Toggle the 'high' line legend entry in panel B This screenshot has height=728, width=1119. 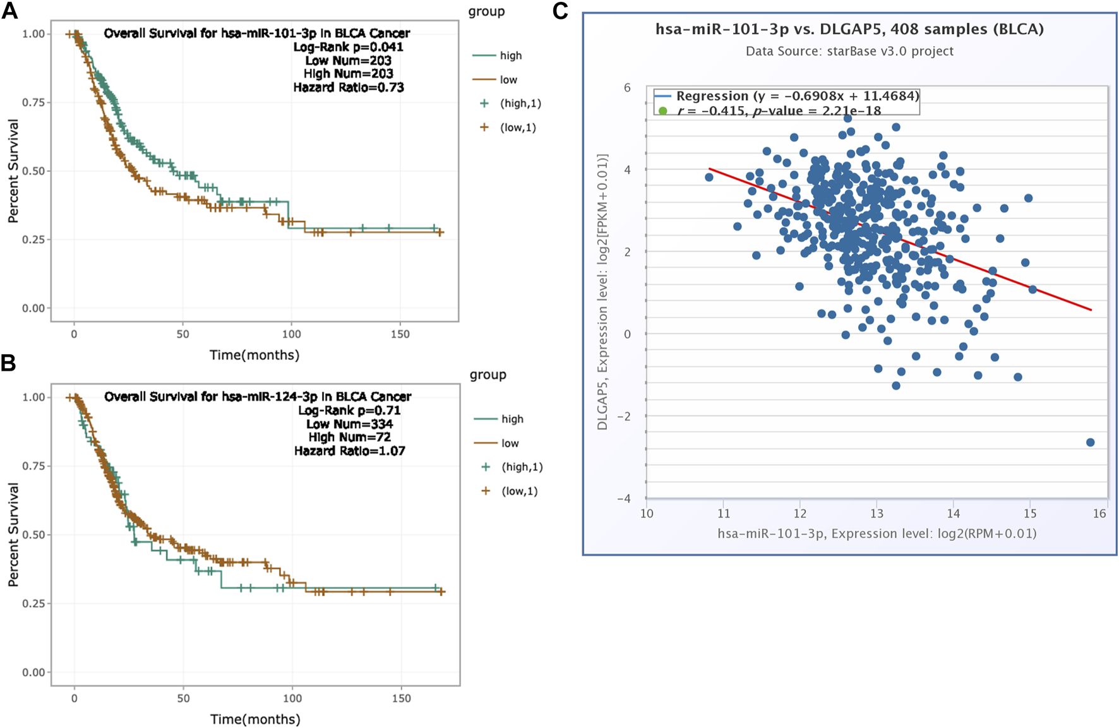pos(512,419)
